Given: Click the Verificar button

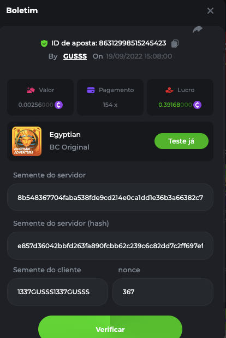Looking at the screenshot, I should pyautogui.click(x=110, y=327).
